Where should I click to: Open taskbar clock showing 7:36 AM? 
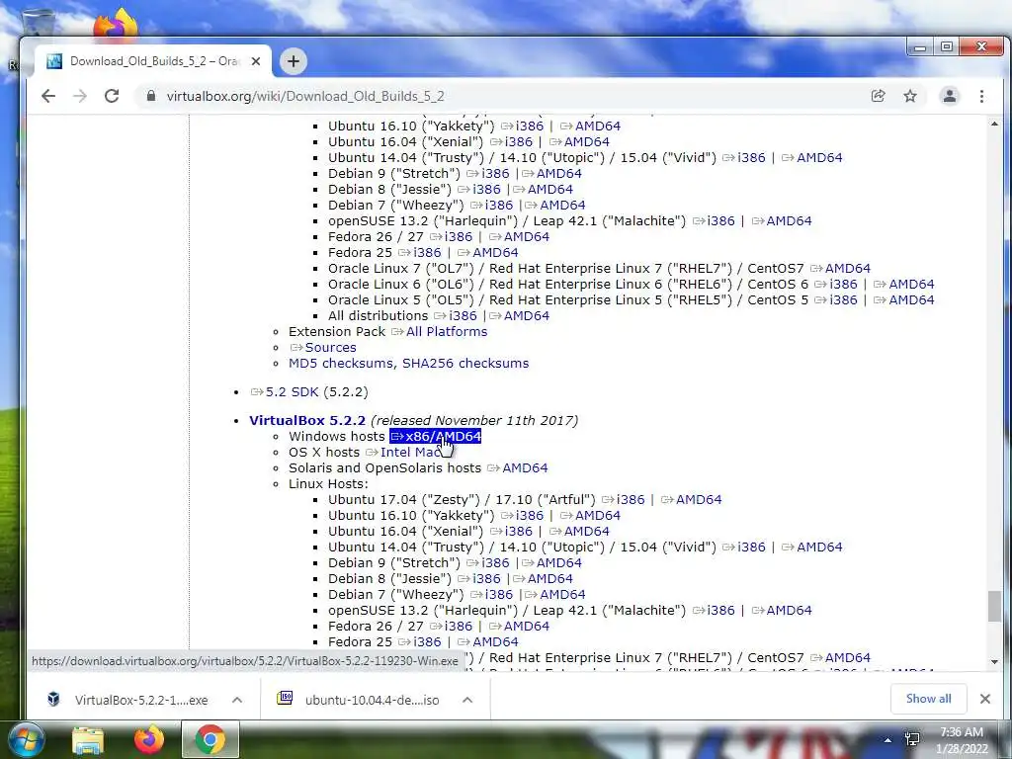[962, 740]
